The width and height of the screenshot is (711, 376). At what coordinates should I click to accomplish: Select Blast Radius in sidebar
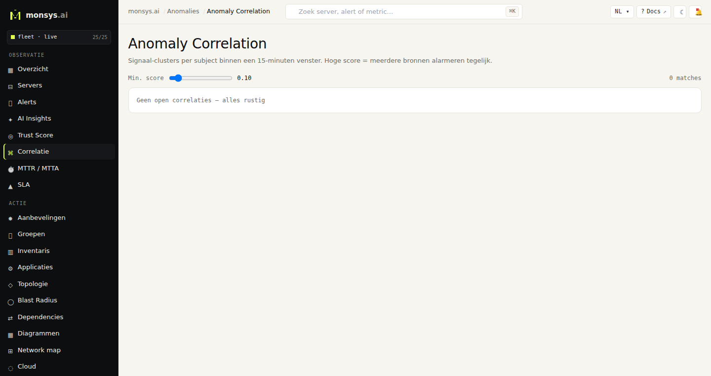coord(59,300)
